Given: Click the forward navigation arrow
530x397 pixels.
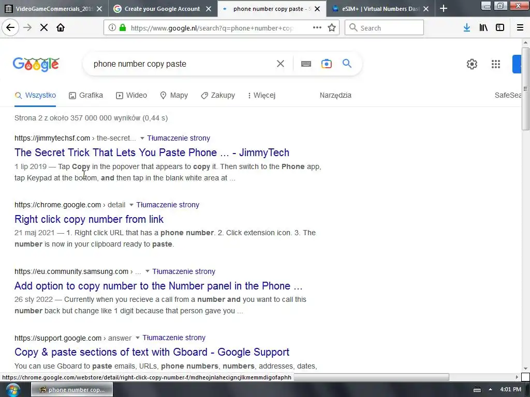Looking at the screenshot, I should (27, 28).
